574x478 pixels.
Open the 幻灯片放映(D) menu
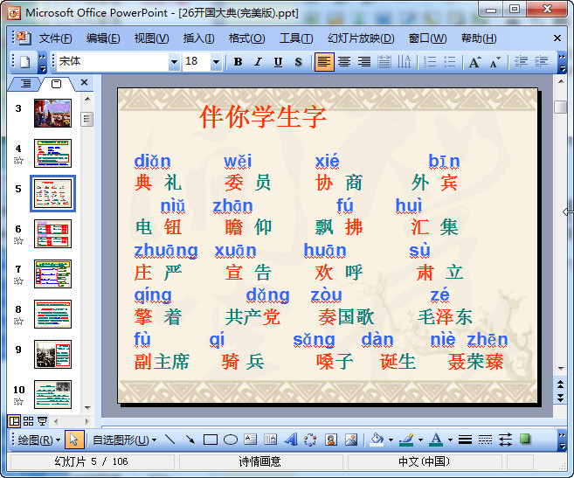click(361, 38)
